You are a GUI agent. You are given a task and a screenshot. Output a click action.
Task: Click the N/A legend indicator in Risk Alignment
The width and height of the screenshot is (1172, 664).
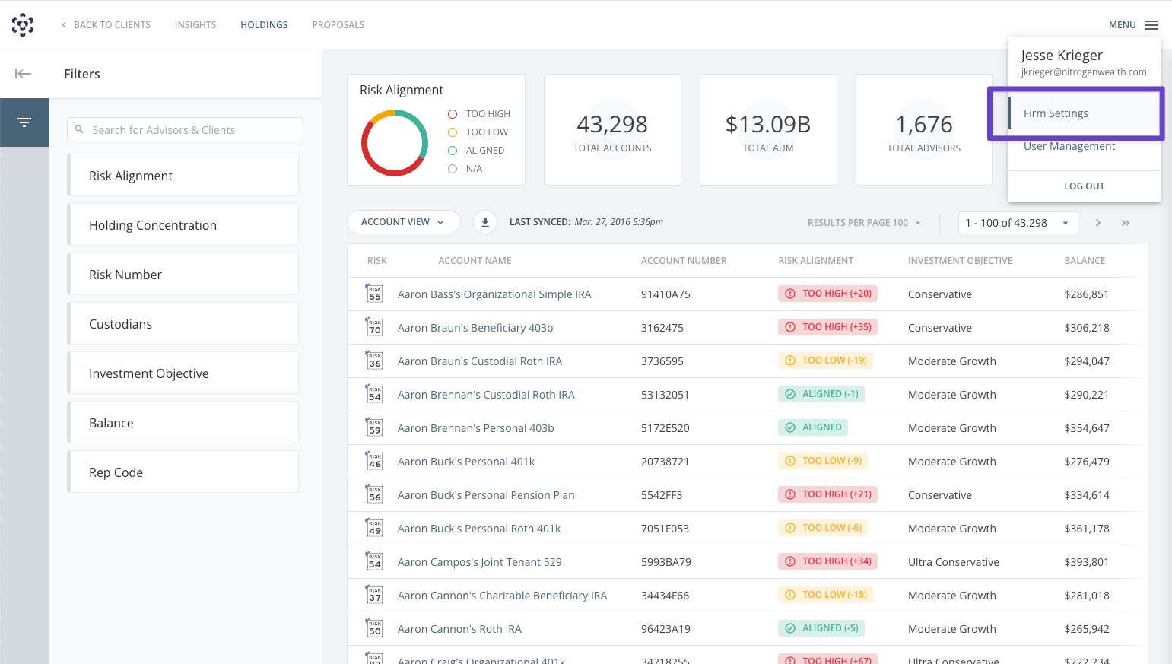(x=453, y=168)
